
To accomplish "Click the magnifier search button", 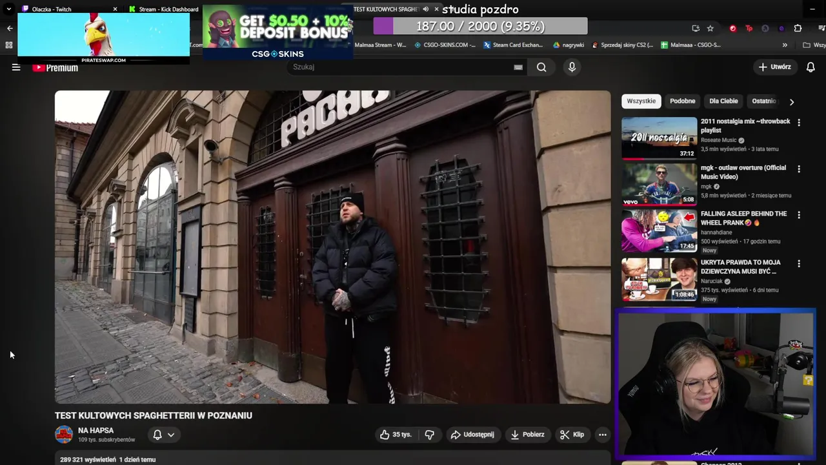I will [x=541, y=67].
